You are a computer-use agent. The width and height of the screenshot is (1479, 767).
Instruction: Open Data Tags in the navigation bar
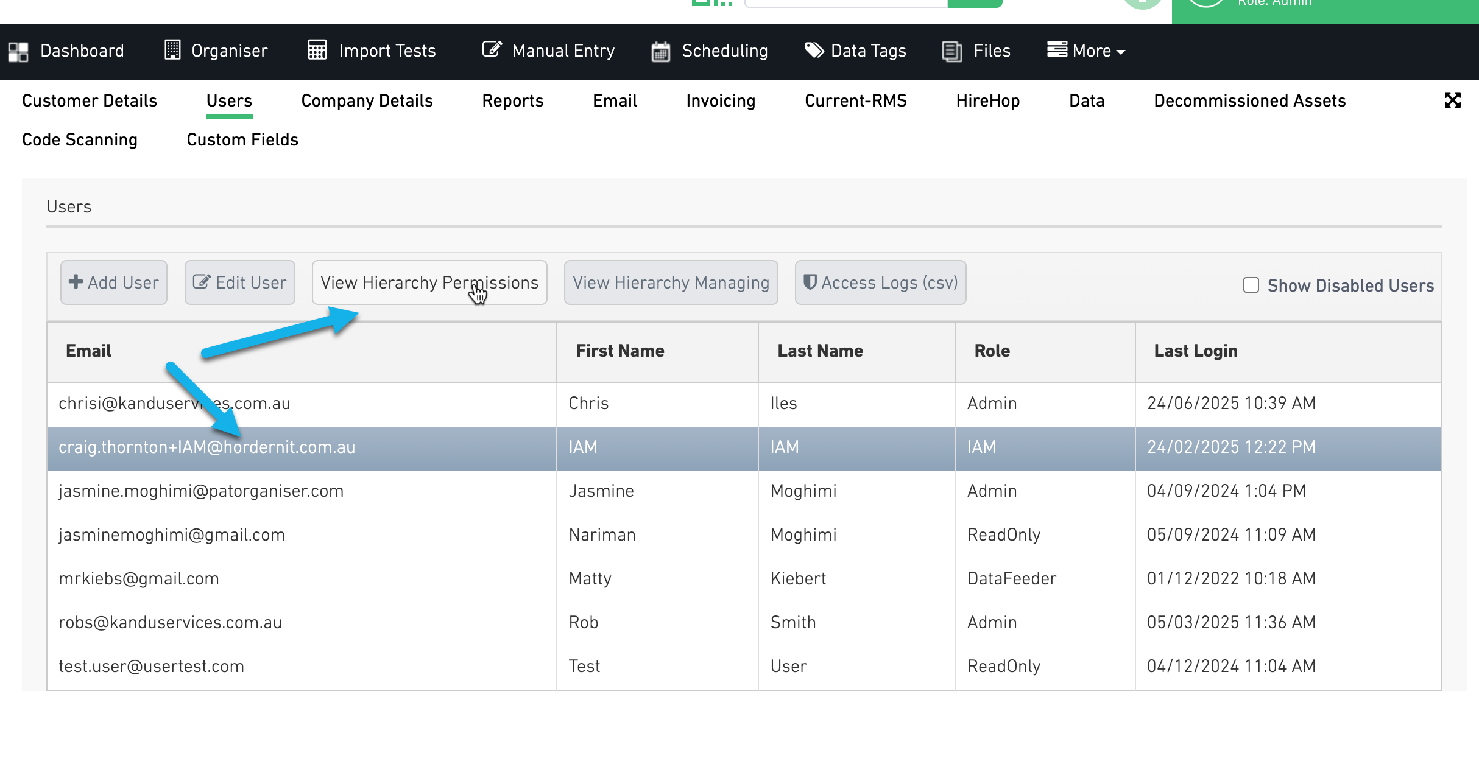pyautogui.click(x=869, y=51)
